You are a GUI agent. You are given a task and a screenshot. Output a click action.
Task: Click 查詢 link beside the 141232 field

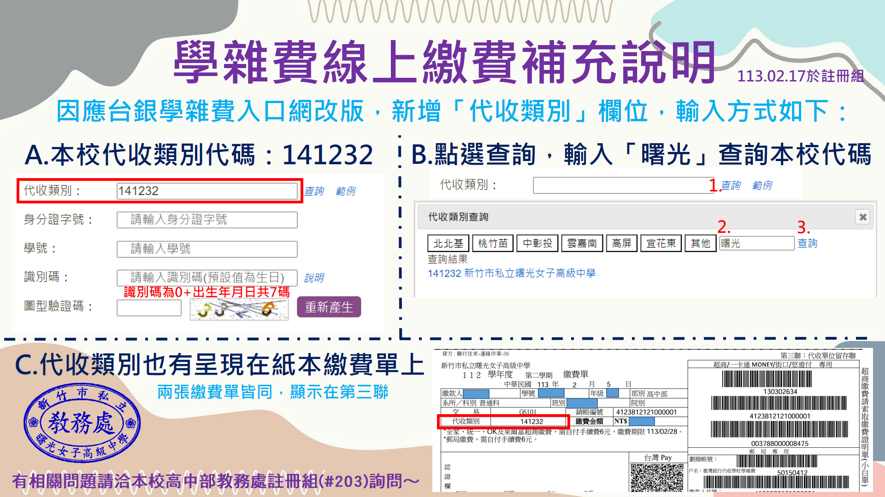(314, 191)
